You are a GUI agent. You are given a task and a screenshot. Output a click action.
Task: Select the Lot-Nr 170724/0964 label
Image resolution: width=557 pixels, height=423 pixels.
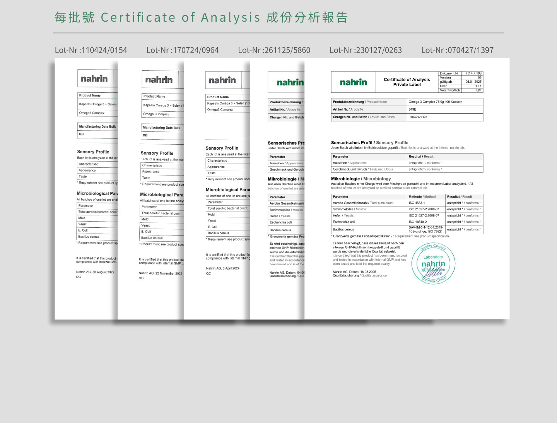[x=183, y=50]
